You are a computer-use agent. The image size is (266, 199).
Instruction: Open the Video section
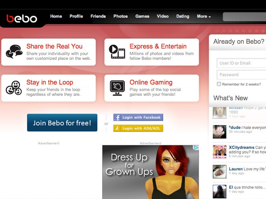(x=163, y=16)
